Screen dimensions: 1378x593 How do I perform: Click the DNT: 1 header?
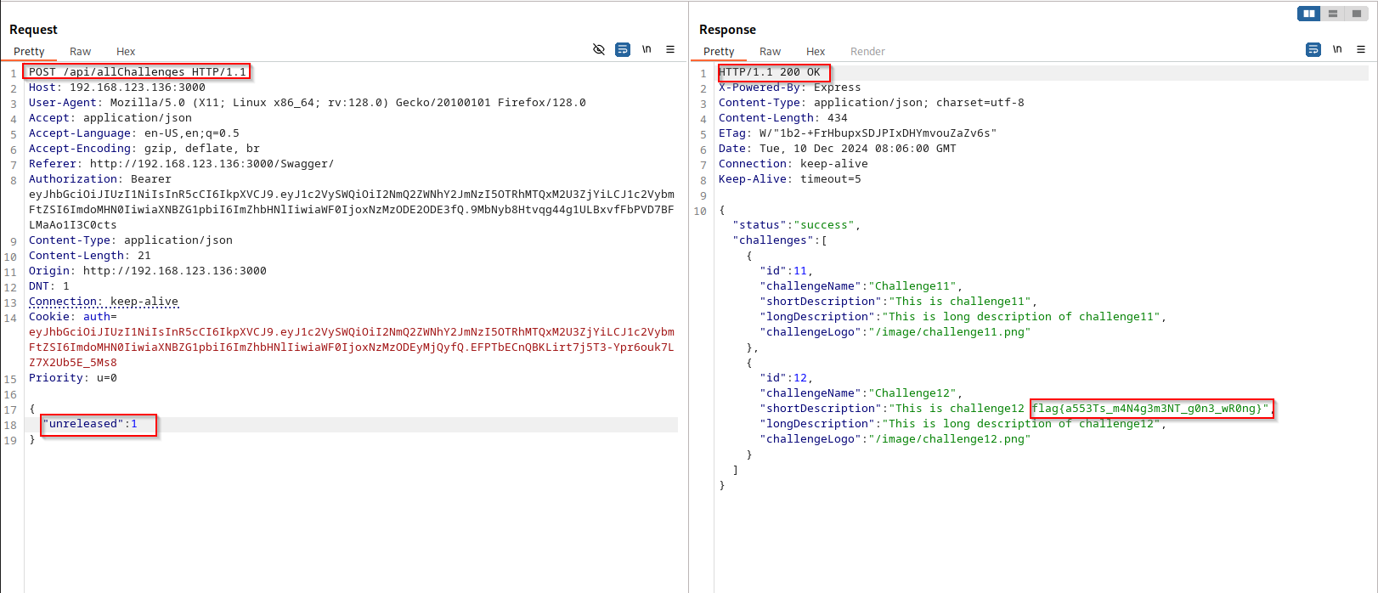click(x=49, y=286)
